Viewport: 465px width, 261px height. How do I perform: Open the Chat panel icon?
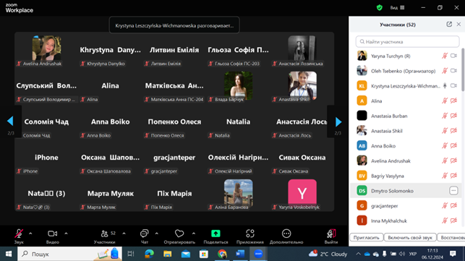pyautogui.click(x=144, y=234)
